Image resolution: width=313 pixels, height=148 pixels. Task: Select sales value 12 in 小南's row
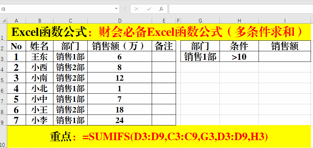click(x=120, y=78)
